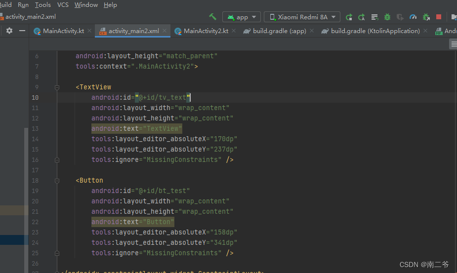Open the app run configuration dropdown

(x=242, y=17)
